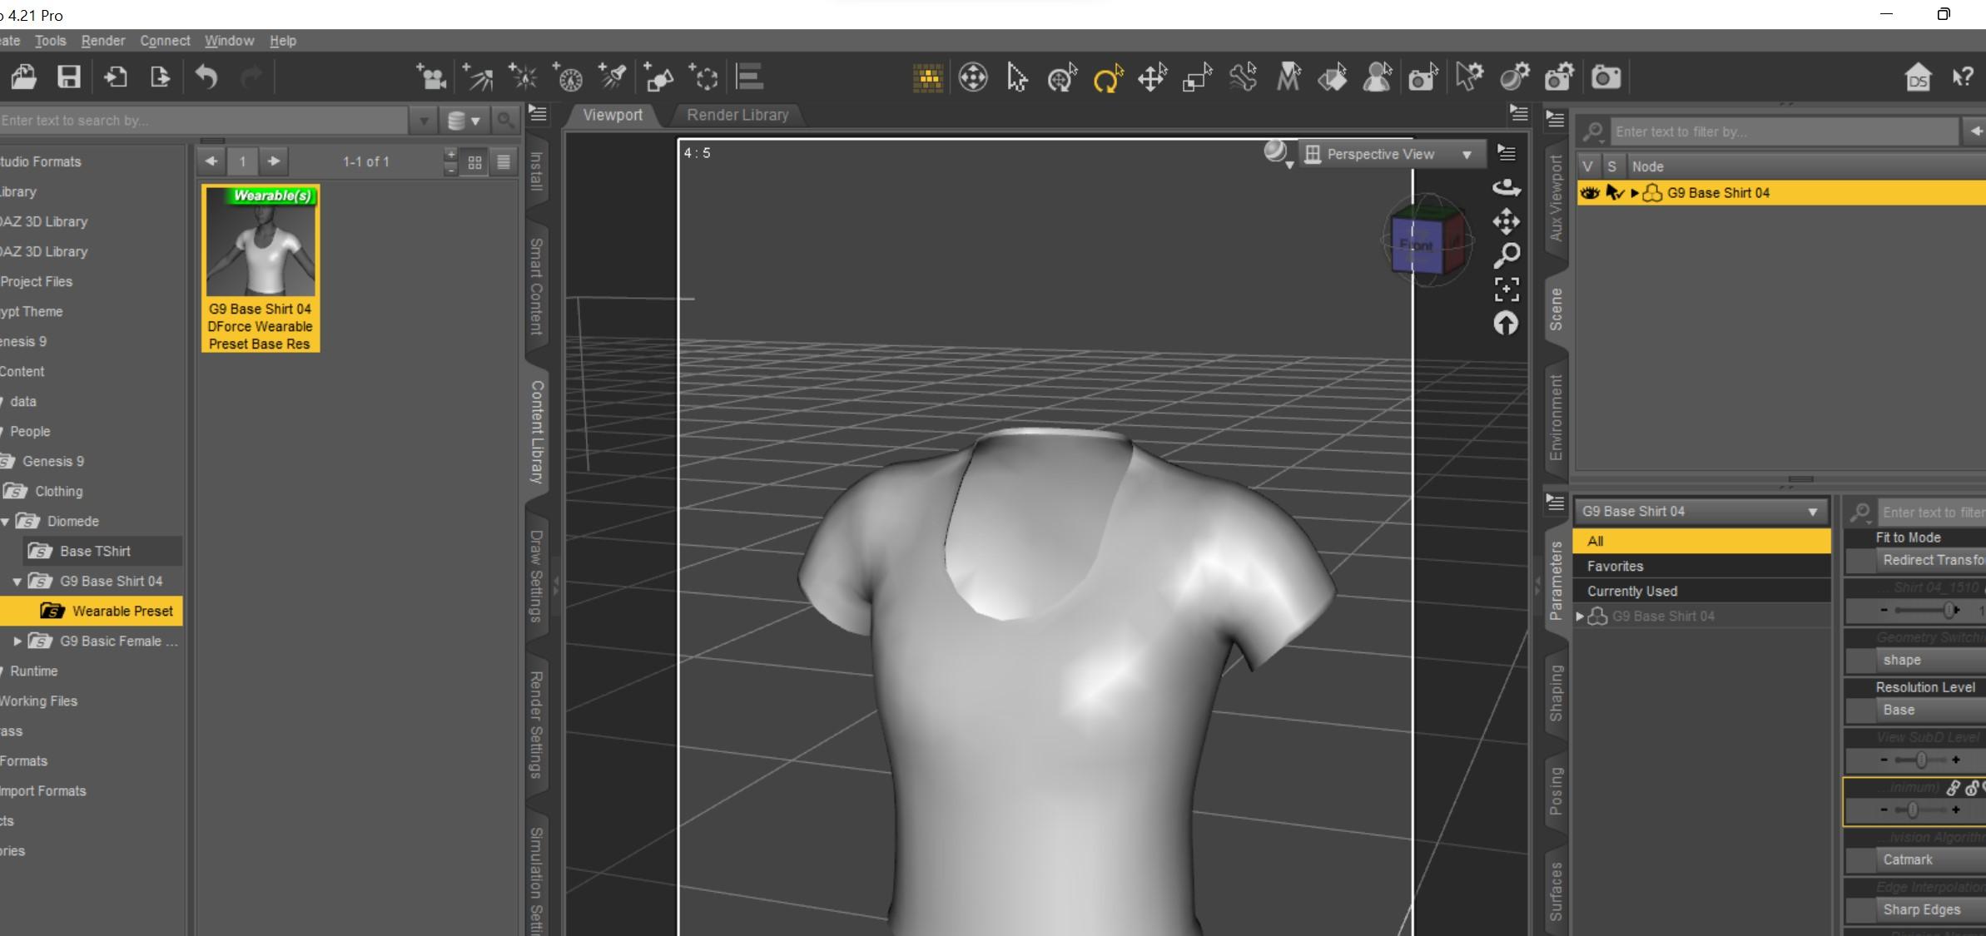Click the Save file icon
Viewport: 1986px width, 936px height.
click(x=69, y=77)
